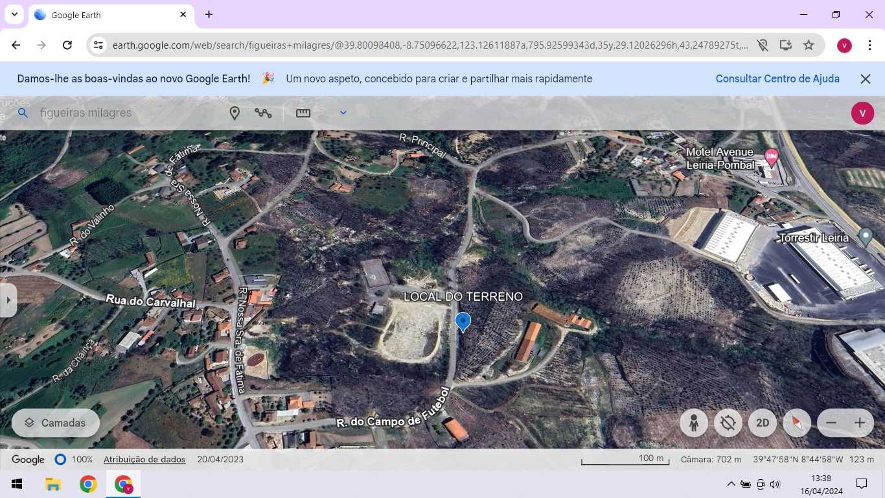The image size is (885, 498).
Task: Click the Rua do Carvalhal street label
Action: point(150,302)
